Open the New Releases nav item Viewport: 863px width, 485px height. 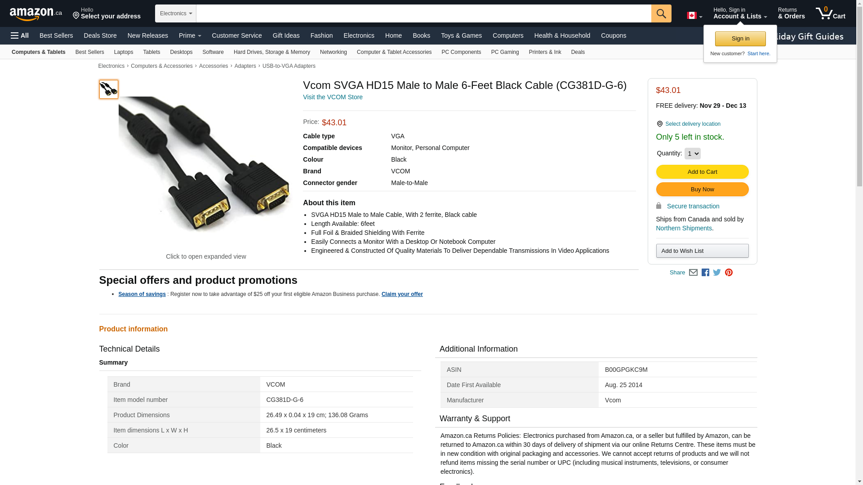[147, 35]
